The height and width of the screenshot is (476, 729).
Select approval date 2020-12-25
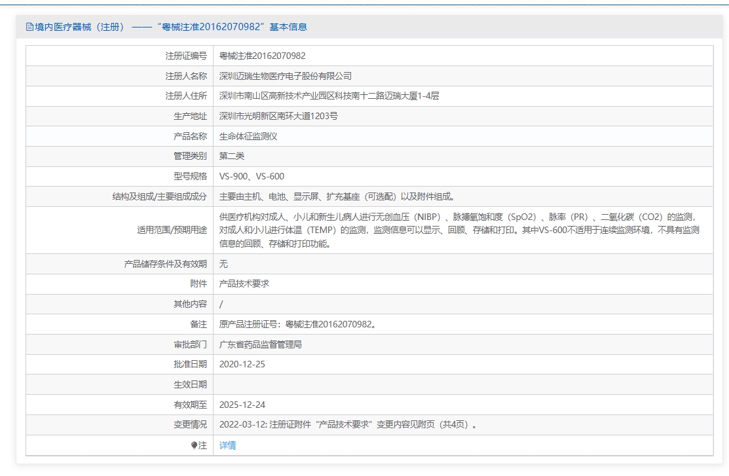coord(242,365)
